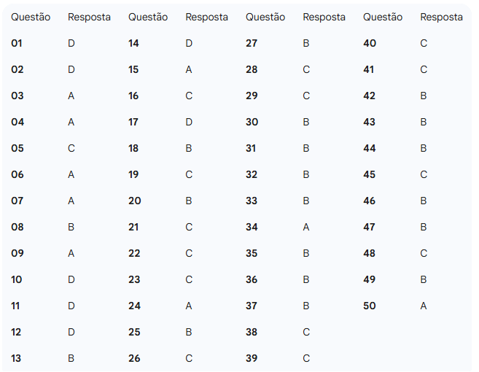Click the answer letter for question 34
The image size is (479, 372).
tap(306, 228)
